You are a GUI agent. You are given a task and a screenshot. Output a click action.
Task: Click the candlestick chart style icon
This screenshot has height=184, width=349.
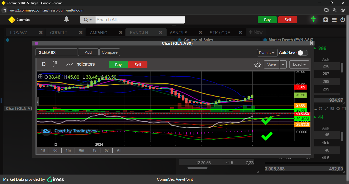(55, 64)
